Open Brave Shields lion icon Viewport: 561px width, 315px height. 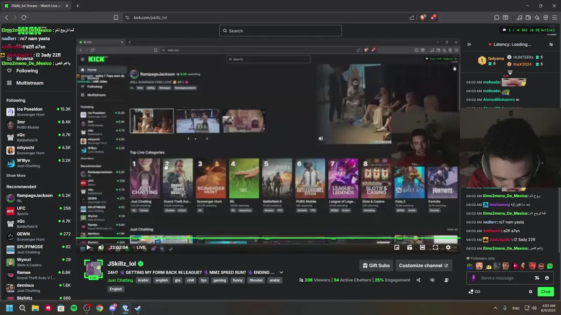click(x=423, y=17)
